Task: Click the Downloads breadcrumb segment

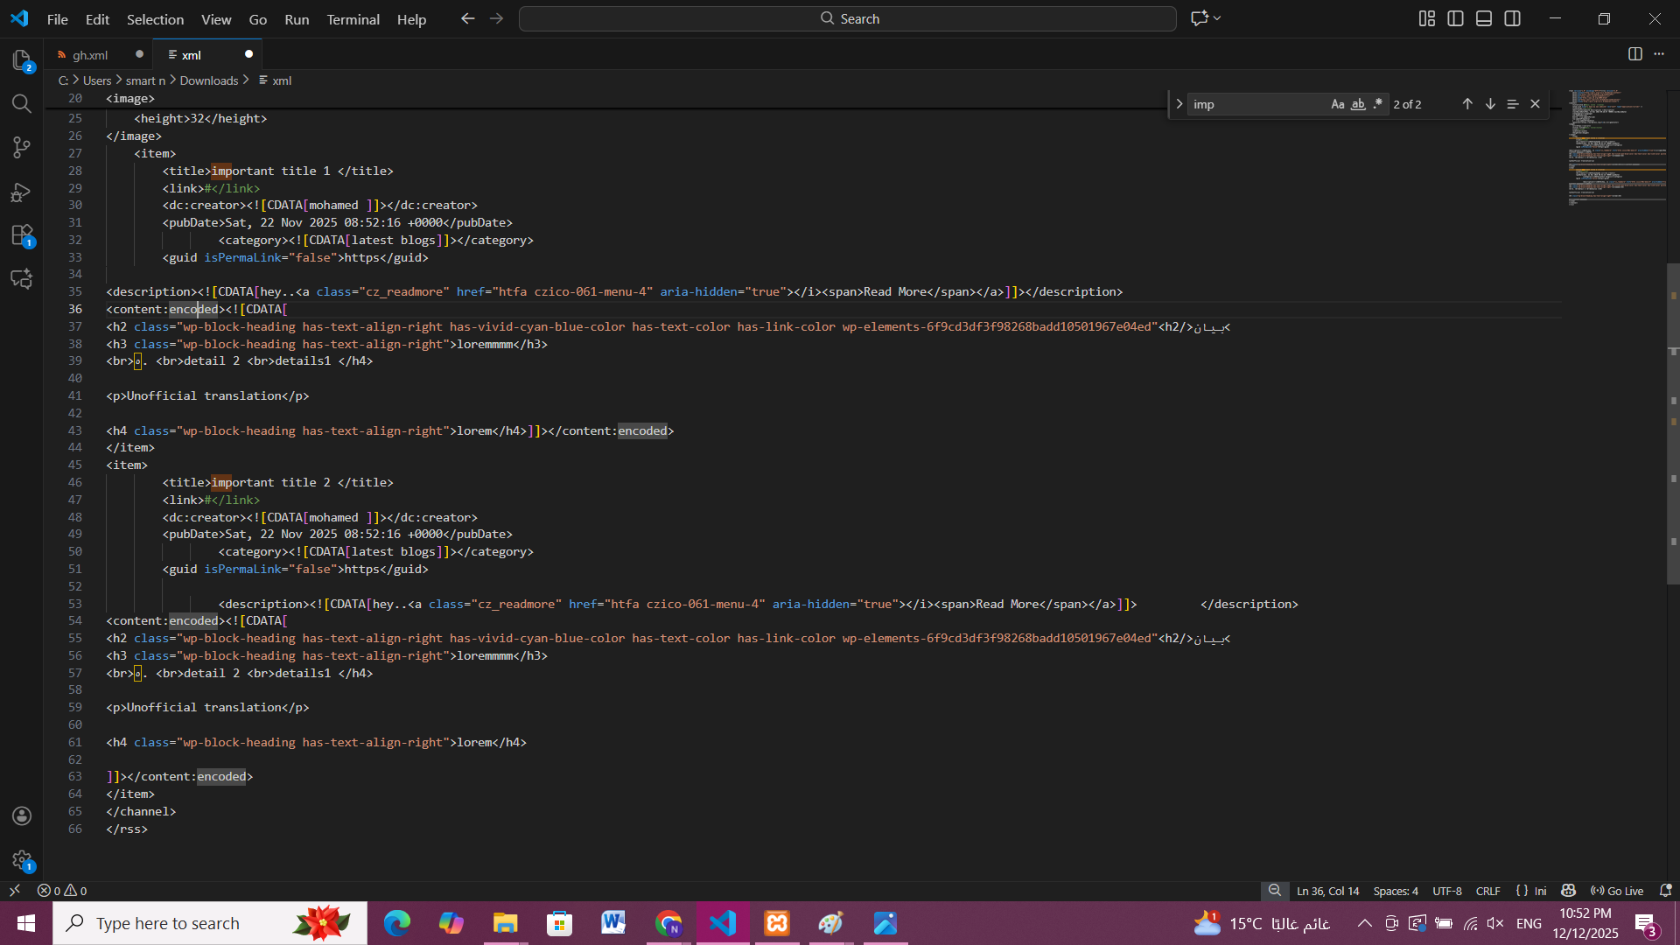Action: click(x=208, y=80)
